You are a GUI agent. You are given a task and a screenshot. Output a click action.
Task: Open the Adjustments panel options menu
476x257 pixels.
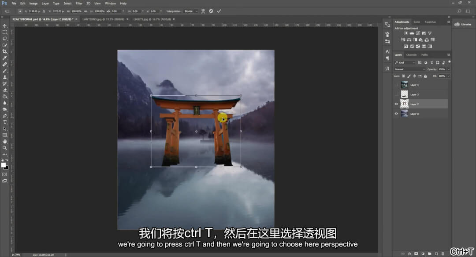(x=449, y=22)
